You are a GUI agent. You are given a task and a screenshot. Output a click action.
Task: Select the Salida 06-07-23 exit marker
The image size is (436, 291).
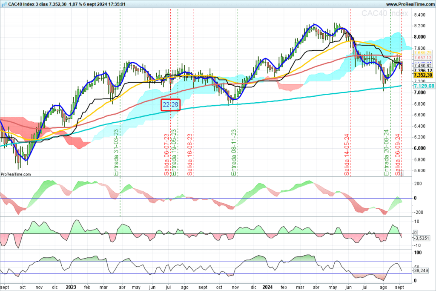tap(166, 155)
